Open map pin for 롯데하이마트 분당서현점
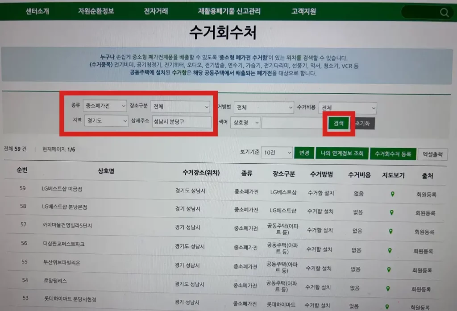457x311 pixels. point(387,307)
